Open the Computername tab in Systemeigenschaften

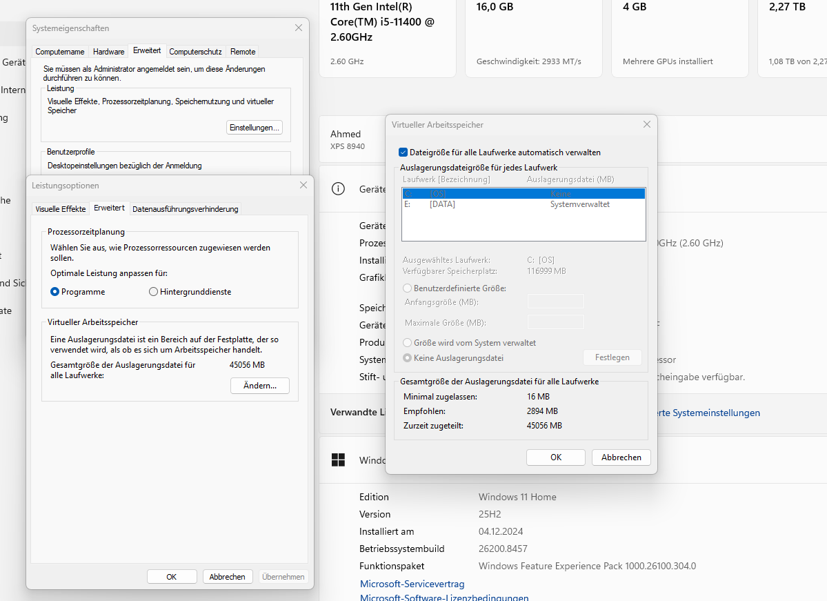(x=59, y=52)
